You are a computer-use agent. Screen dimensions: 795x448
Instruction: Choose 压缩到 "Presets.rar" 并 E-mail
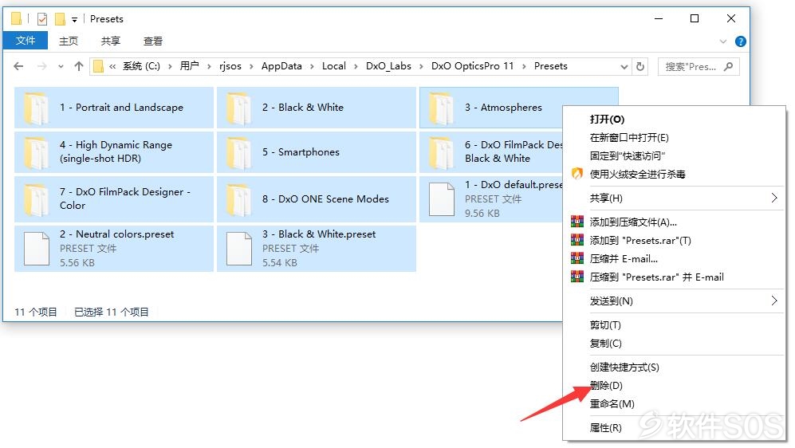click(x=675, y=277)
